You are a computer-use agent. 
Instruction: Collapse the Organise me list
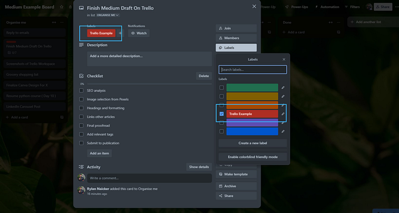pos(54,22)
